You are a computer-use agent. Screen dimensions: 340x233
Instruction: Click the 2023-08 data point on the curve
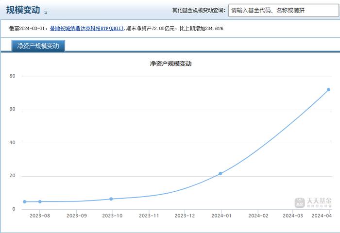(40, 201)
